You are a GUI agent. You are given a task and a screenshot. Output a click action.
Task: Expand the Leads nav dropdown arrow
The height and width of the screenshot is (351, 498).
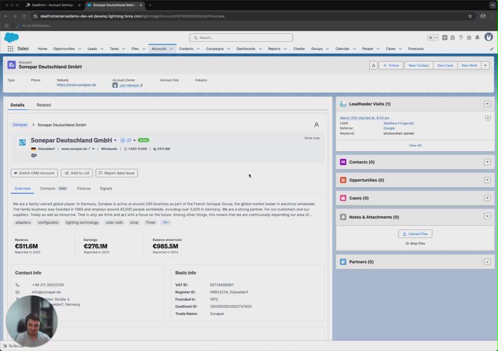102,49
